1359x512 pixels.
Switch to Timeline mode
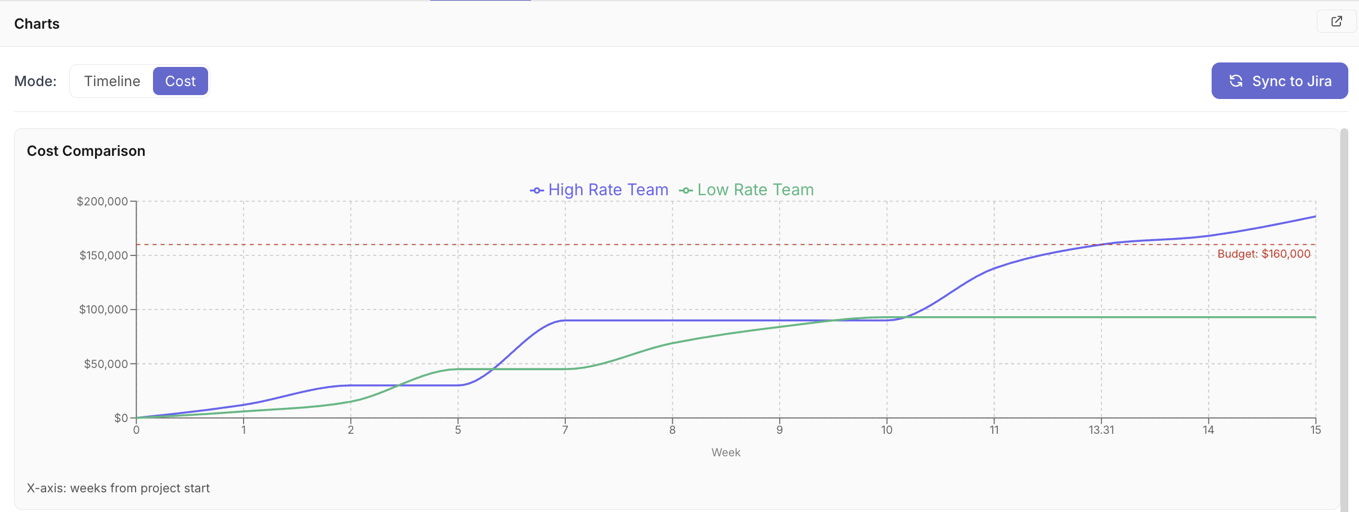[x=112, y=81]
